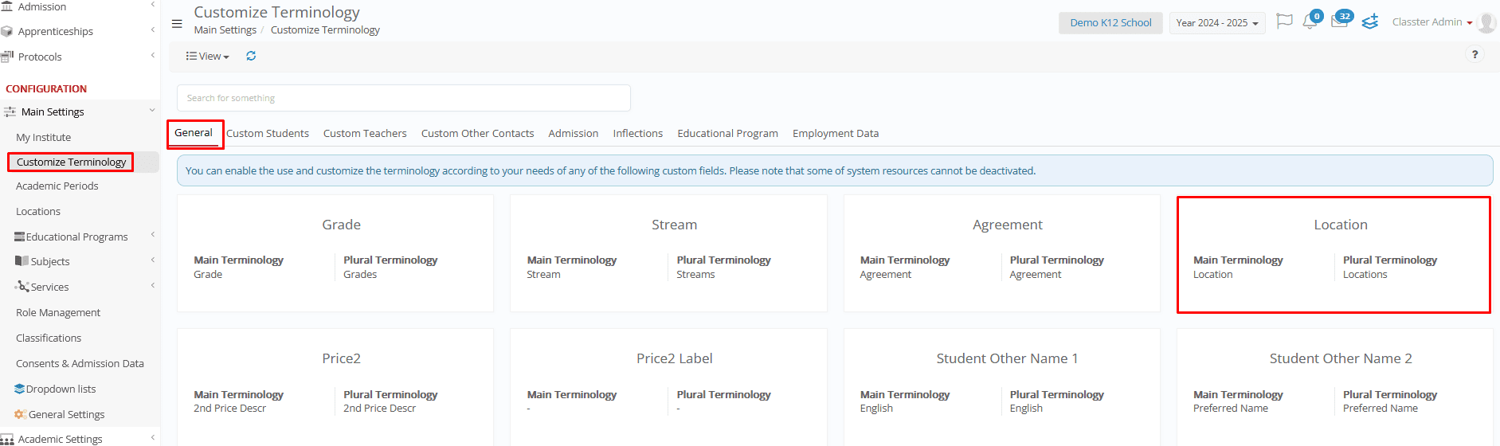Image resolution: width=1500 pixels, height=446 pixels.
Task: Click the user avatar picture
Action: click(x=1486, y=22)
